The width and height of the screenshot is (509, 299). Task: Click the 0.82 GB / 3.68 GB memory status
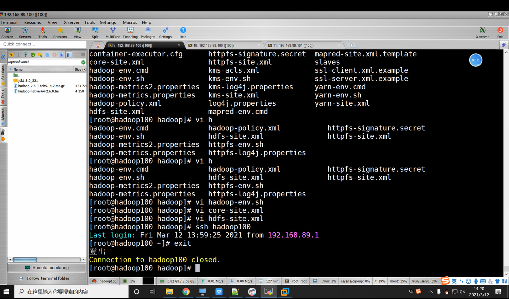177,281
